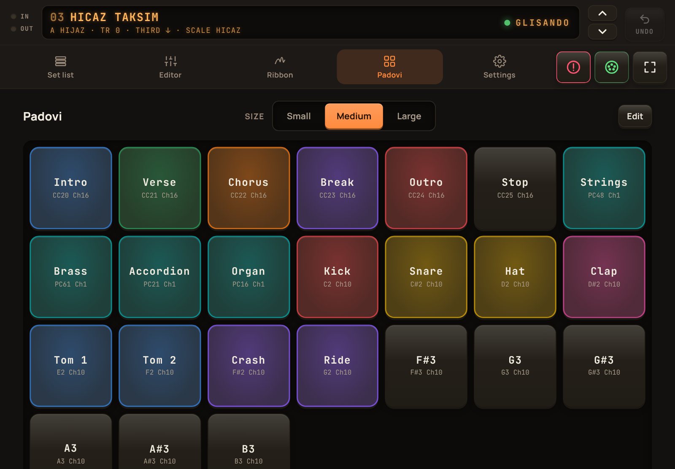The width and height of the screenshot is (675, 469).
Task: Trigger the Break pad
Action: pyautogui.click(x=337, y=188)
